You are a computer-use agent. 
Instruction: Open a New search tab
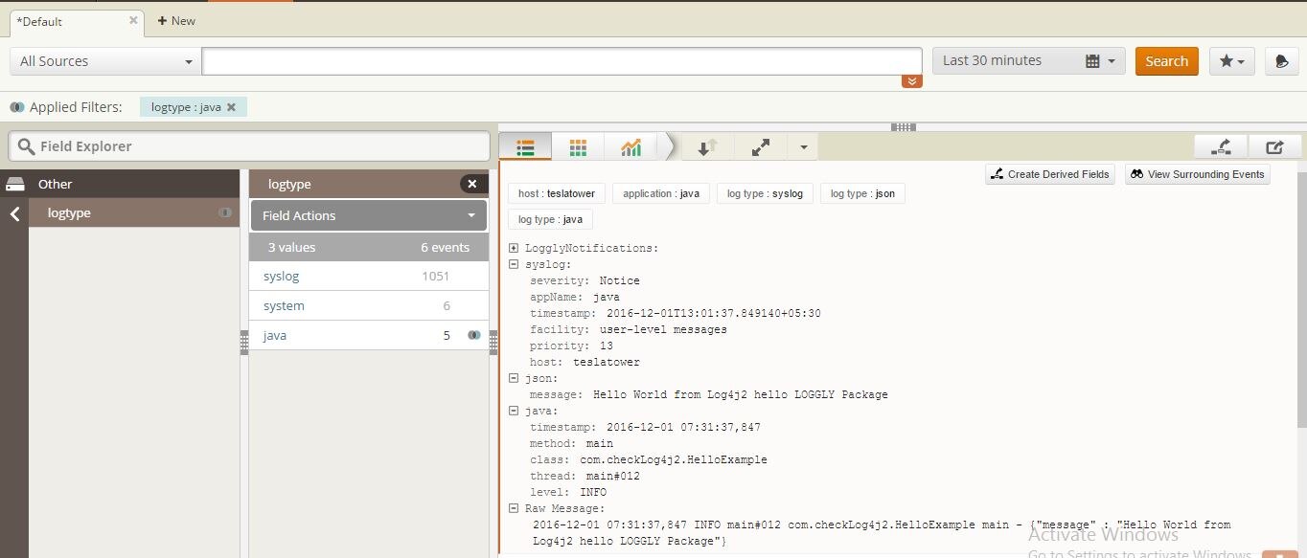(176, 20)
